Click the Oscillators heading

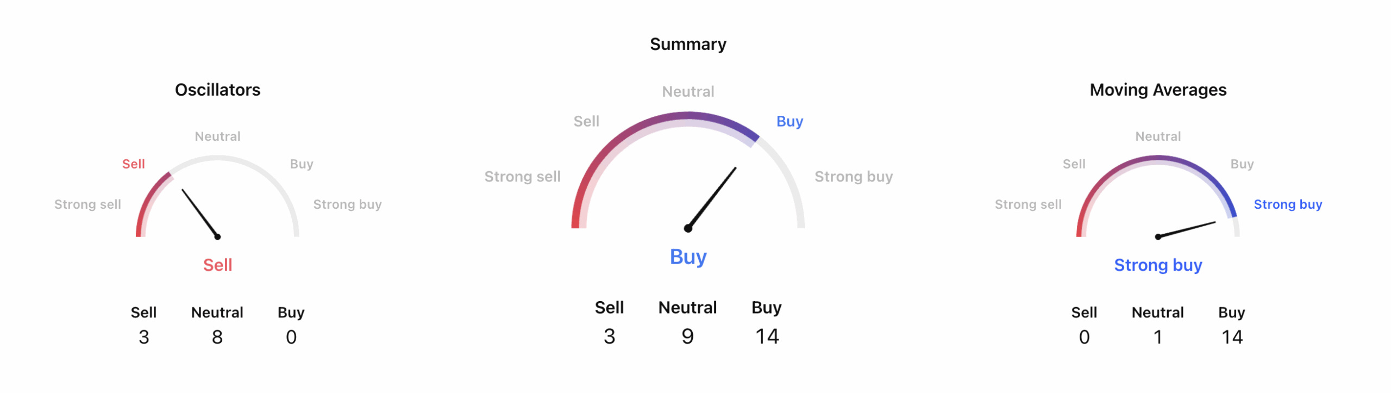coord(217,90)
